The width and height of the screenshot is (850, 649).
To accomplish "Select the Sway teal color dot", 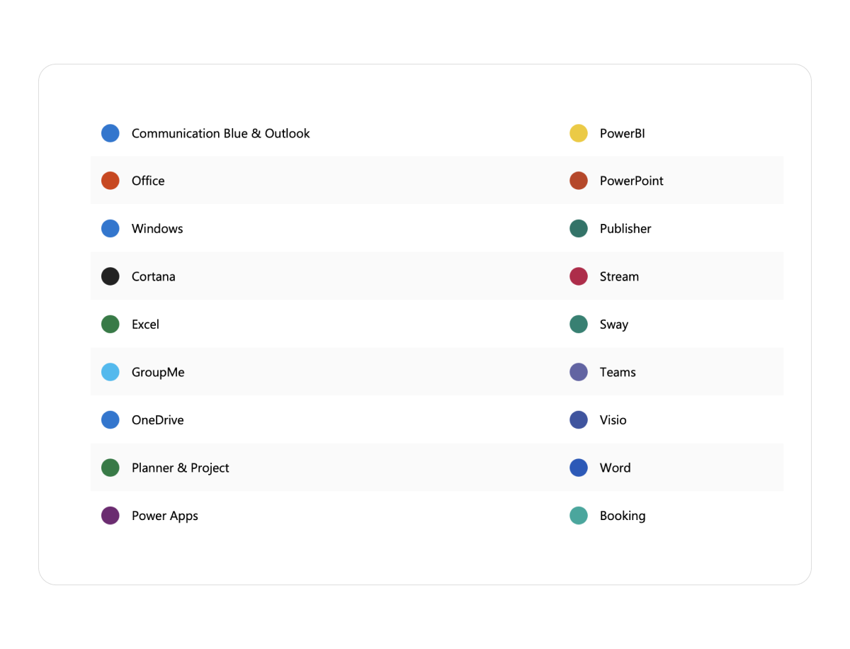I will pos(579,324).
